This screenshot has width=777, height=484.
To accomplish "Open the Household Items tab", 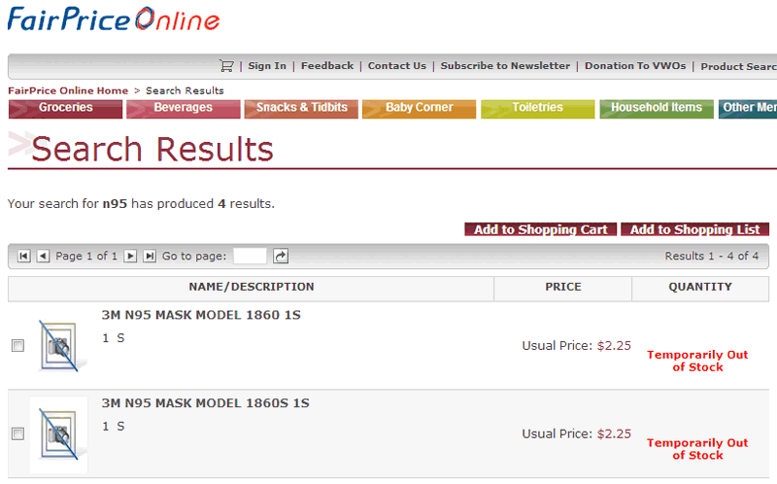I will (657, 109).
